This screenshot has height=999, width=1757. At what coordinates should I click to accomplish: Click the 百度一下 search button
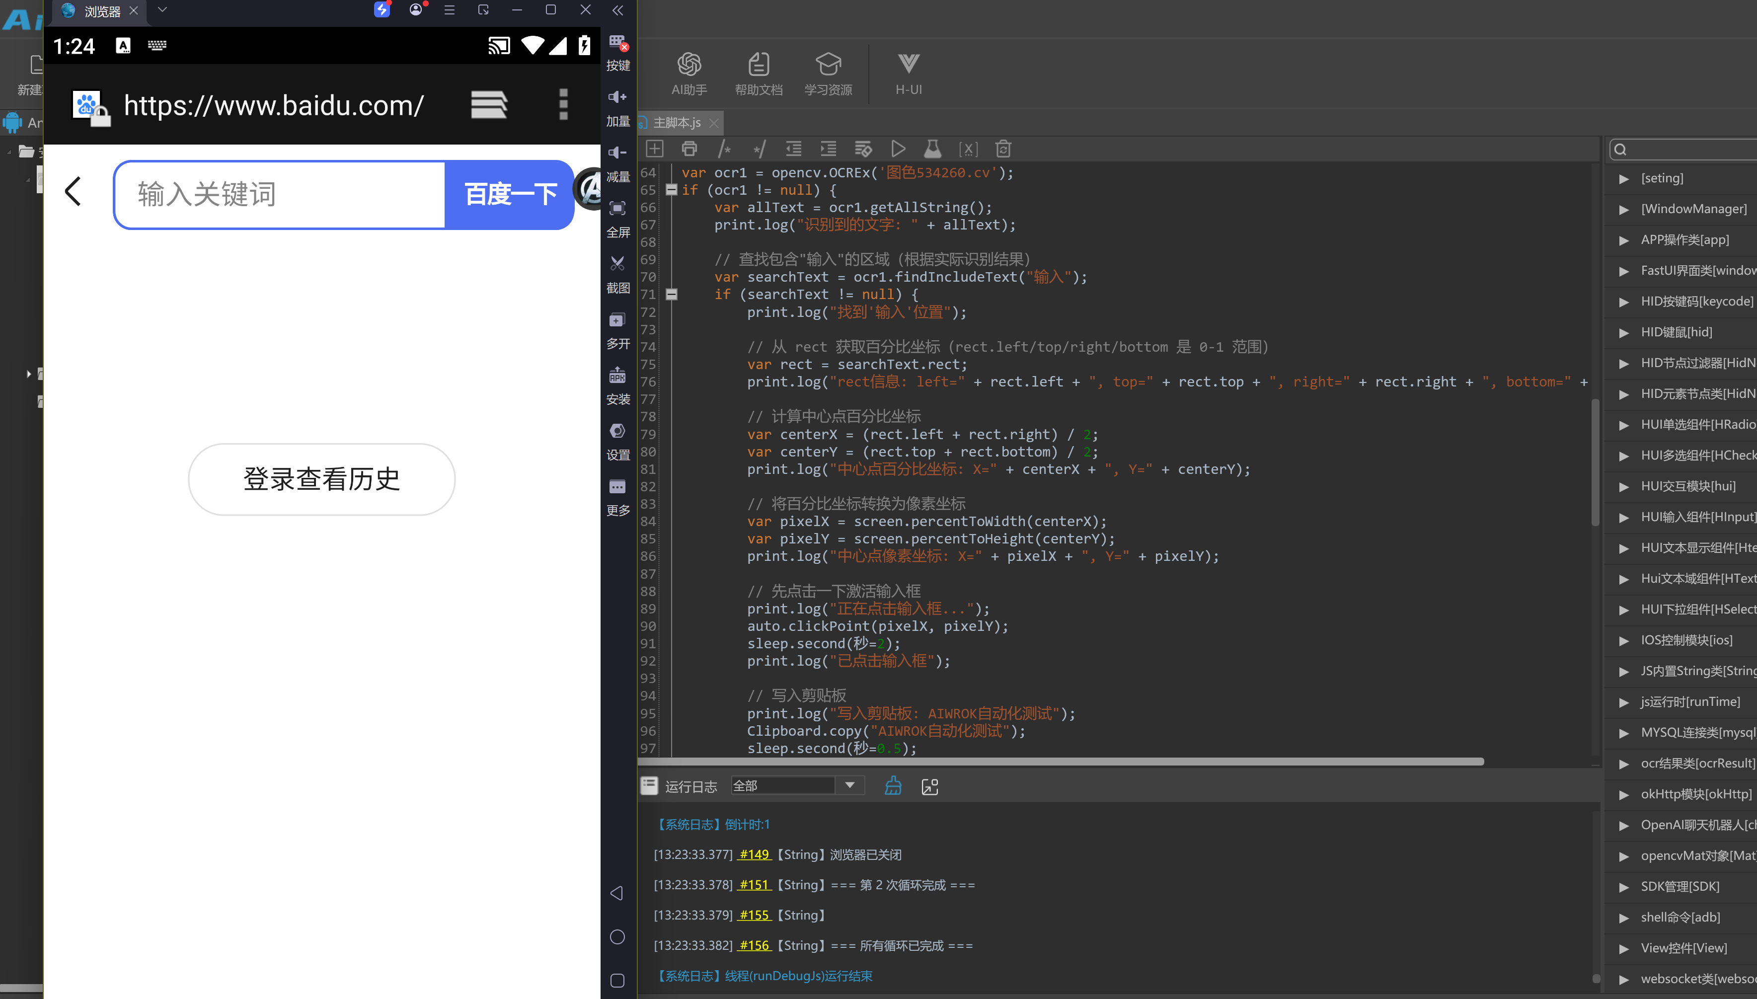[x=510, y=194]
